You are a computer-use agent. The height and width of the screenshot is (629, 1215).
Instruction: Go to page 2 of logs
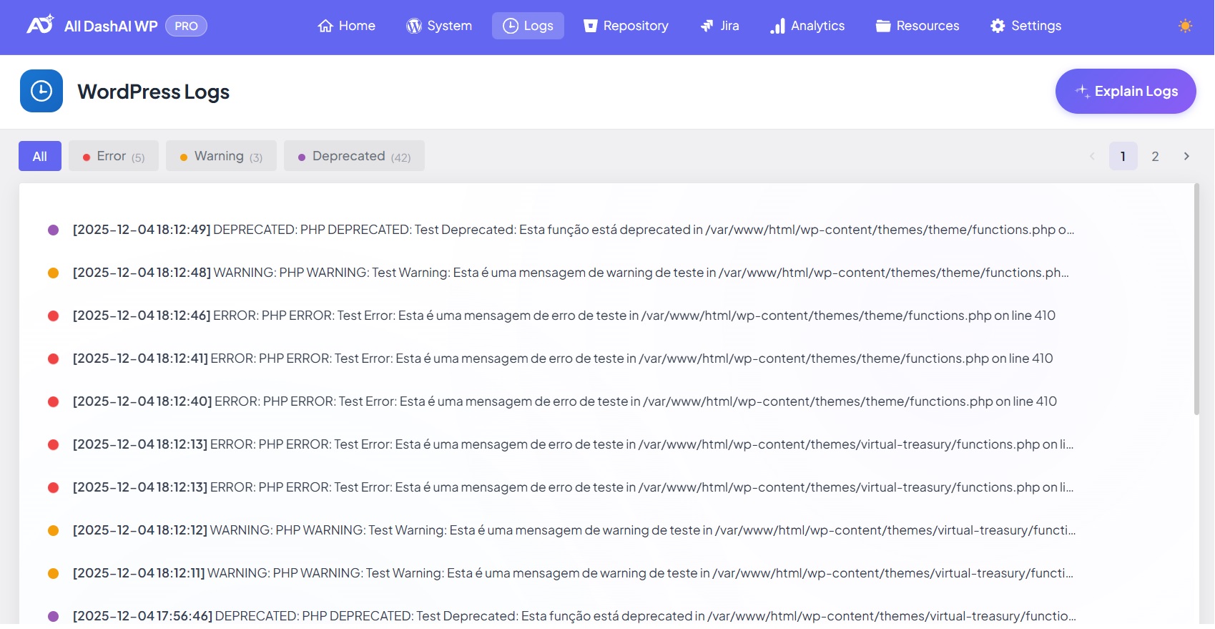tap(1155, 156)
